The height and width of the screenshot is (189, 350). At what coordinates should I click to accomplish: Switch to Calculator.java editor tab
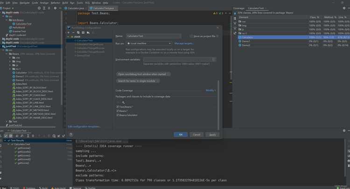coord(75,8)
